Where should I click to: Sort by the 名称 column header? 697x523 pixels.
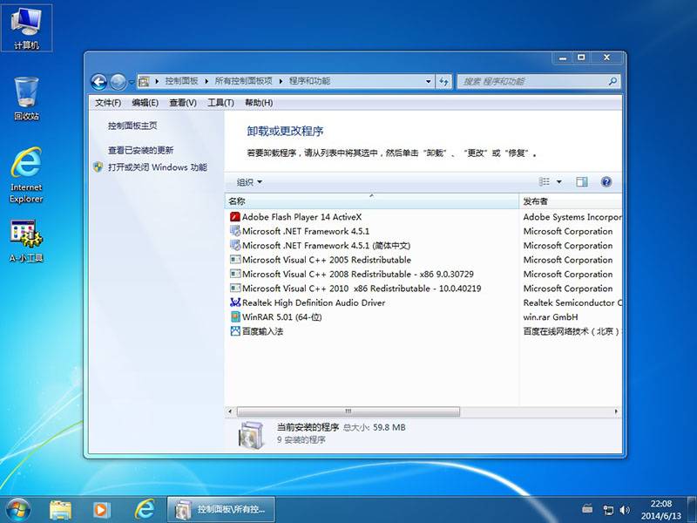point(372,201)
